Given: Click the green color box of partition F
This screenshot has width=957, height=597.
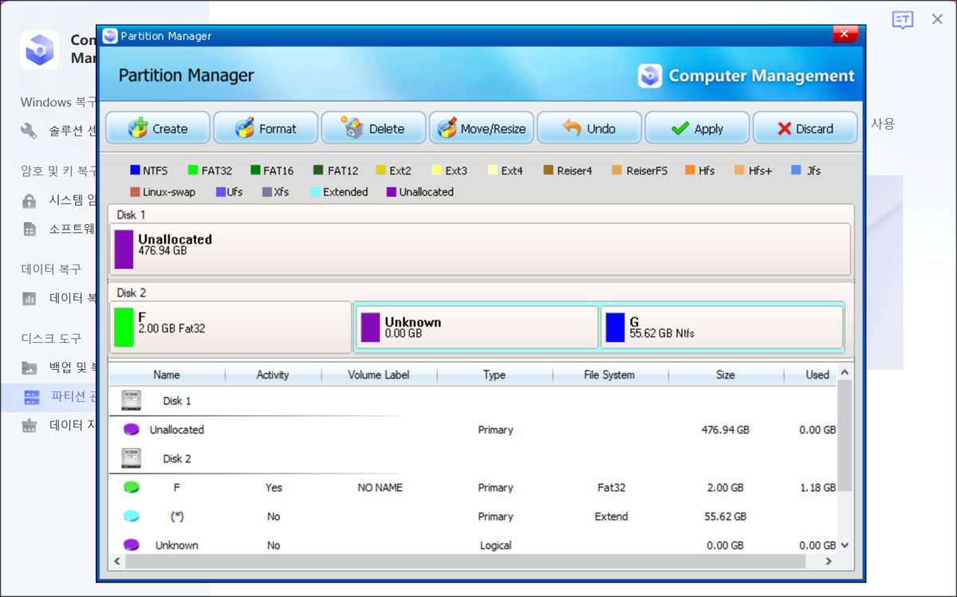Looking at the screenshot, I should pos(124,327).
